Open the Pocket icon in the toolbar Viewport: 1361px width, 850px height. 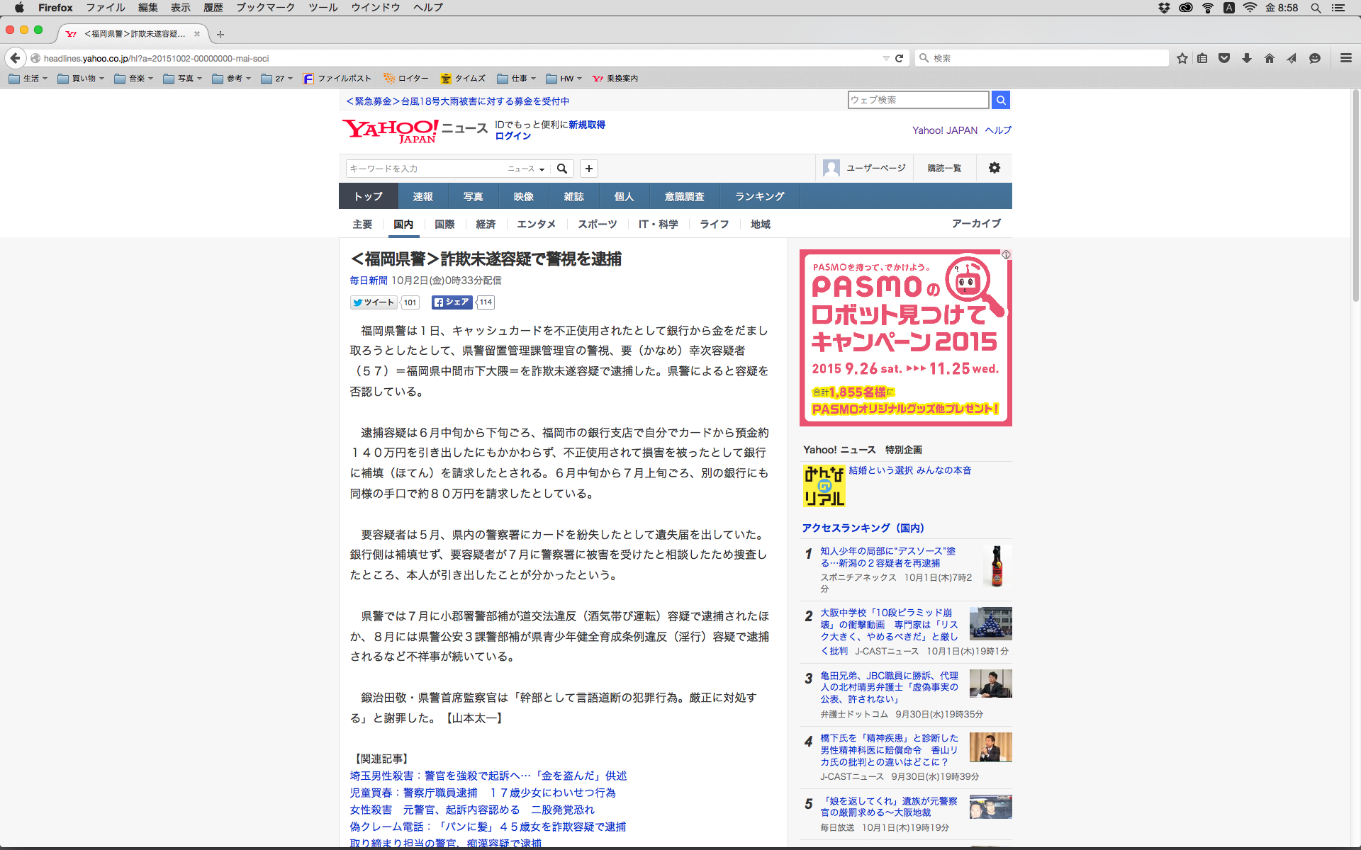(x=1224, y=58)
